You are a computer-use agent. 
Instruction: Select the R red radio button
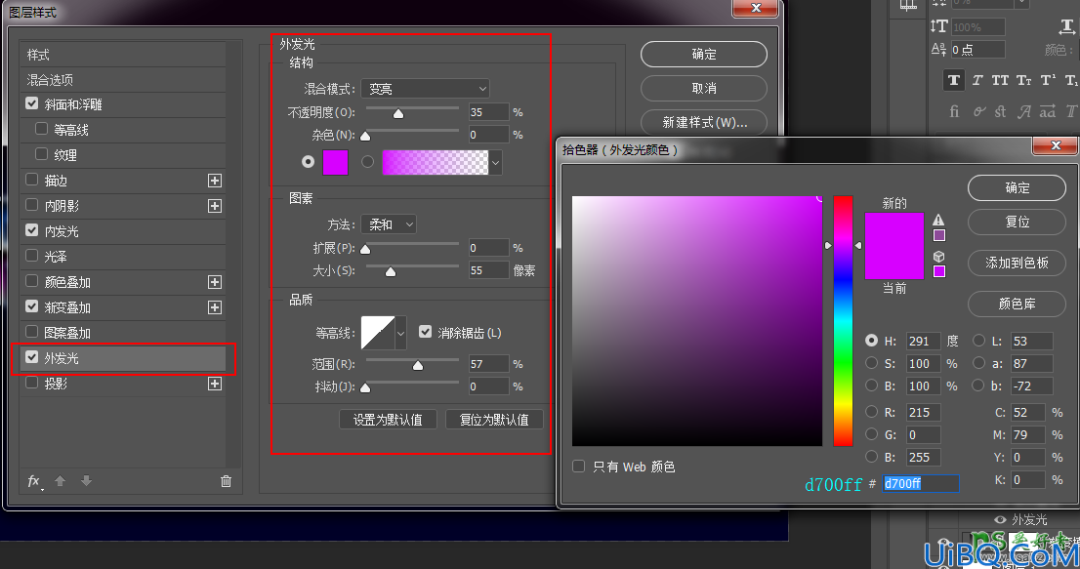click(871, 412)
